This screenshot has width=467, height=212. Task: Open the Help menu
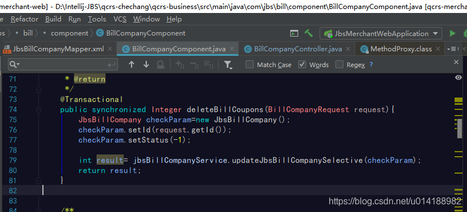(174, 19)
